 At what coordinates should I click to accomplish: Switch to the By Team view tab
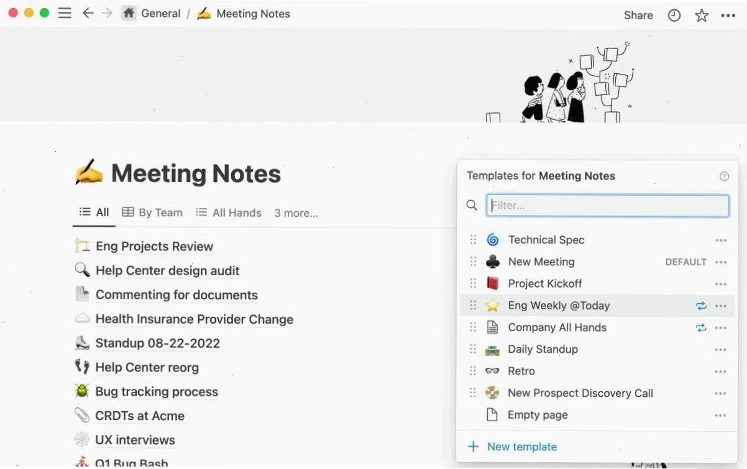click(x=152, y=212)
